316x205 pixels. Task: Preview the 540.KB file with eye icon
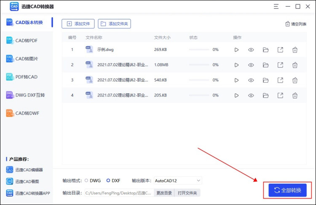tap(251, 80)
